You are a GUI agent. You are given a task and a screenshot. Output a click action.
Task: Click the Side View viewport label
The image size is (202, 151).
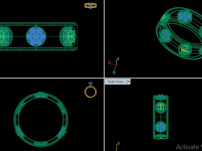pos(116,82)
